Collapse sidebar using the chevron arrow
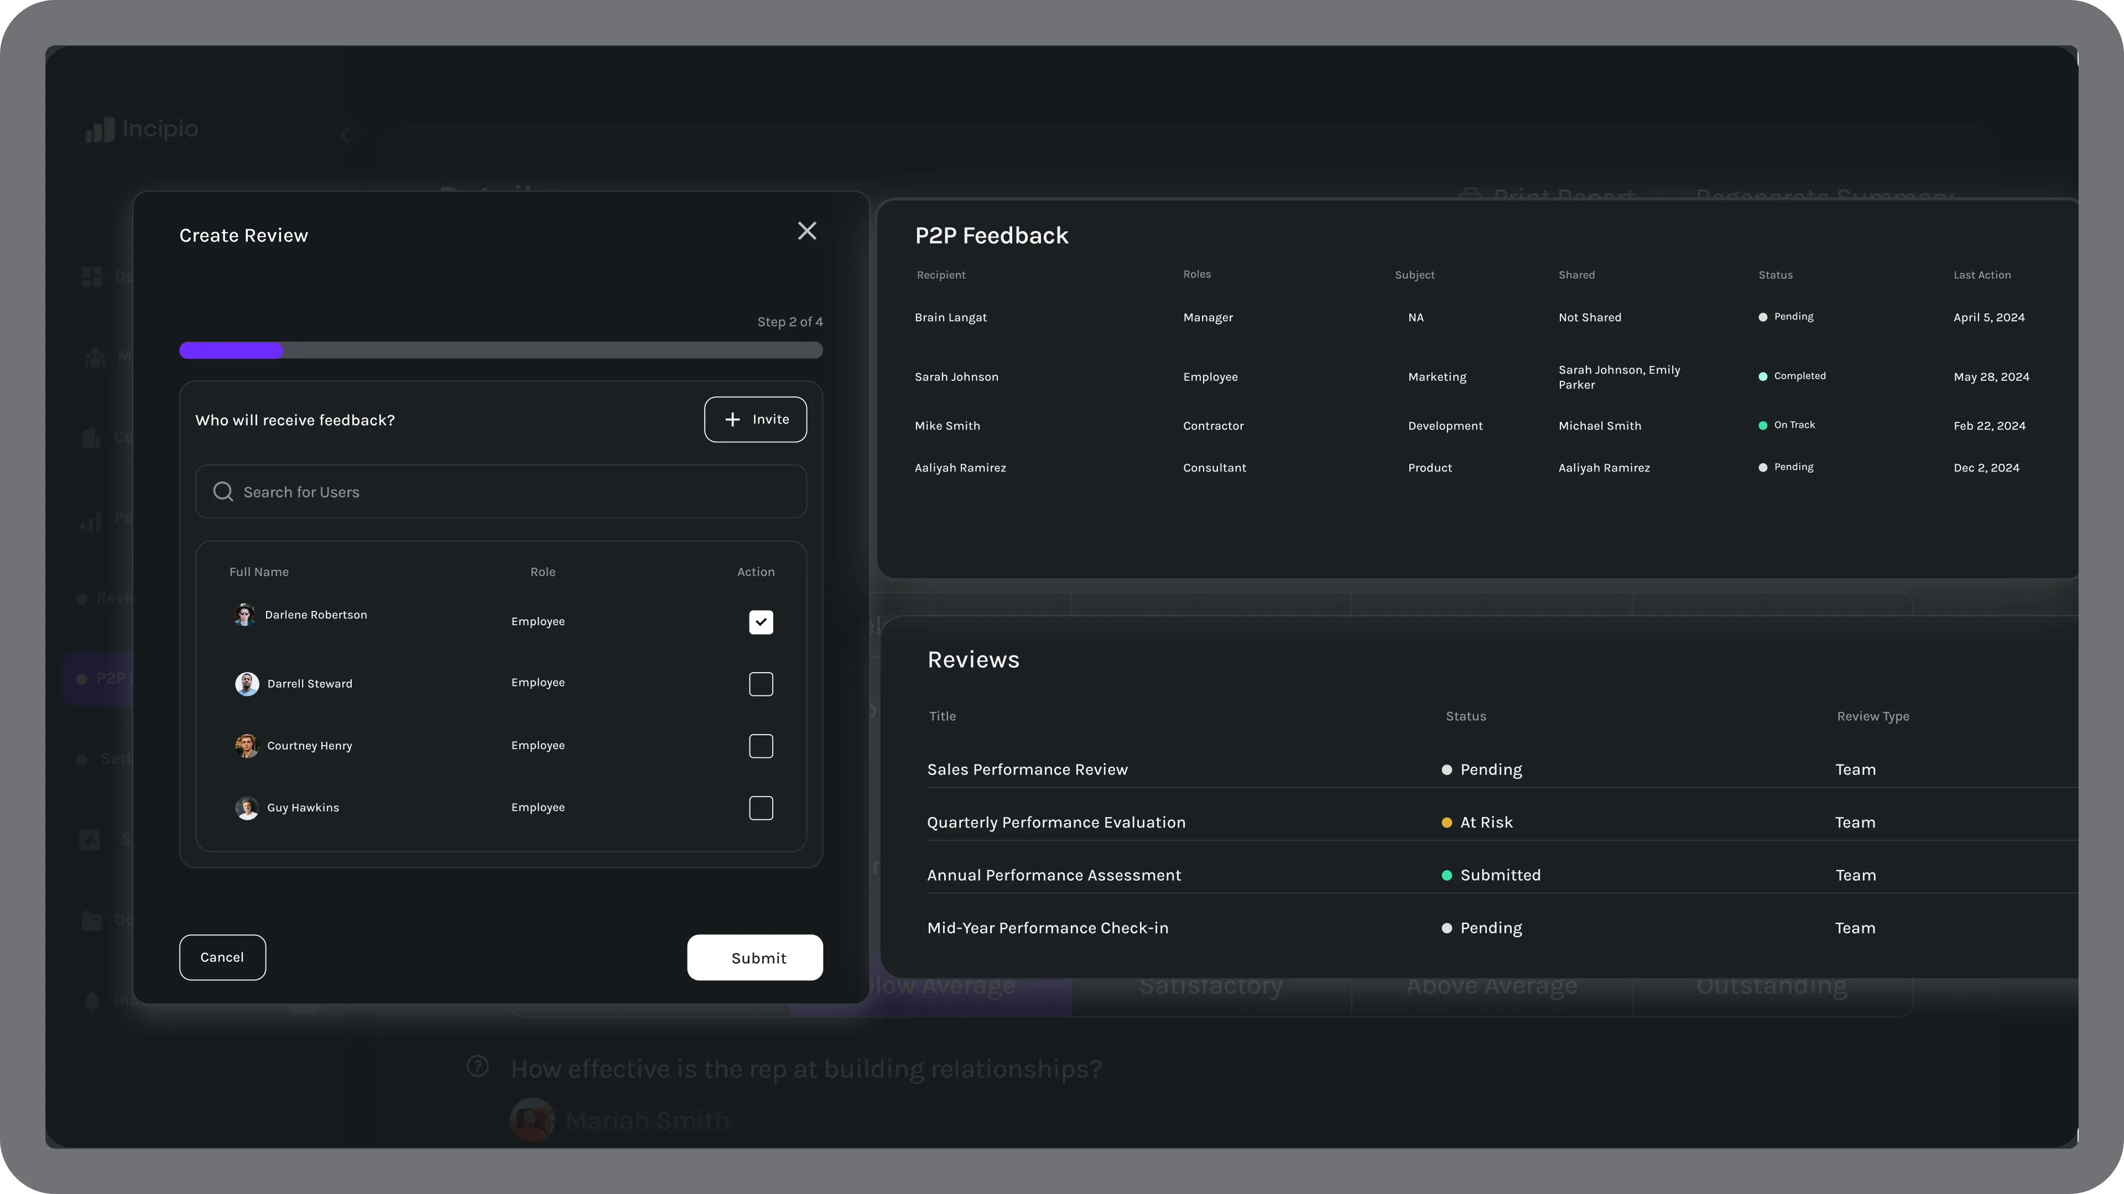This screenshot has width=2124, height=1194. [x=346, y=135]
